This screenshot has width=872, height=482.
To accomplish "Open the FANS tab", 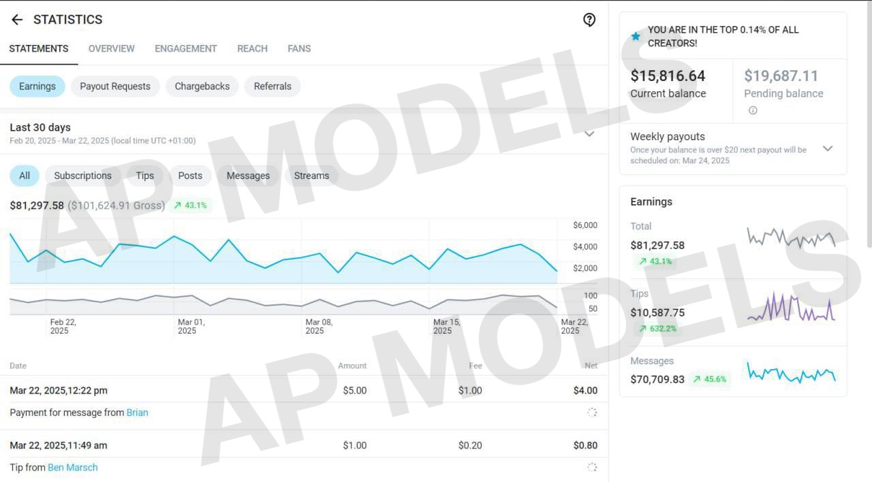I will click(x=299, y=49).
